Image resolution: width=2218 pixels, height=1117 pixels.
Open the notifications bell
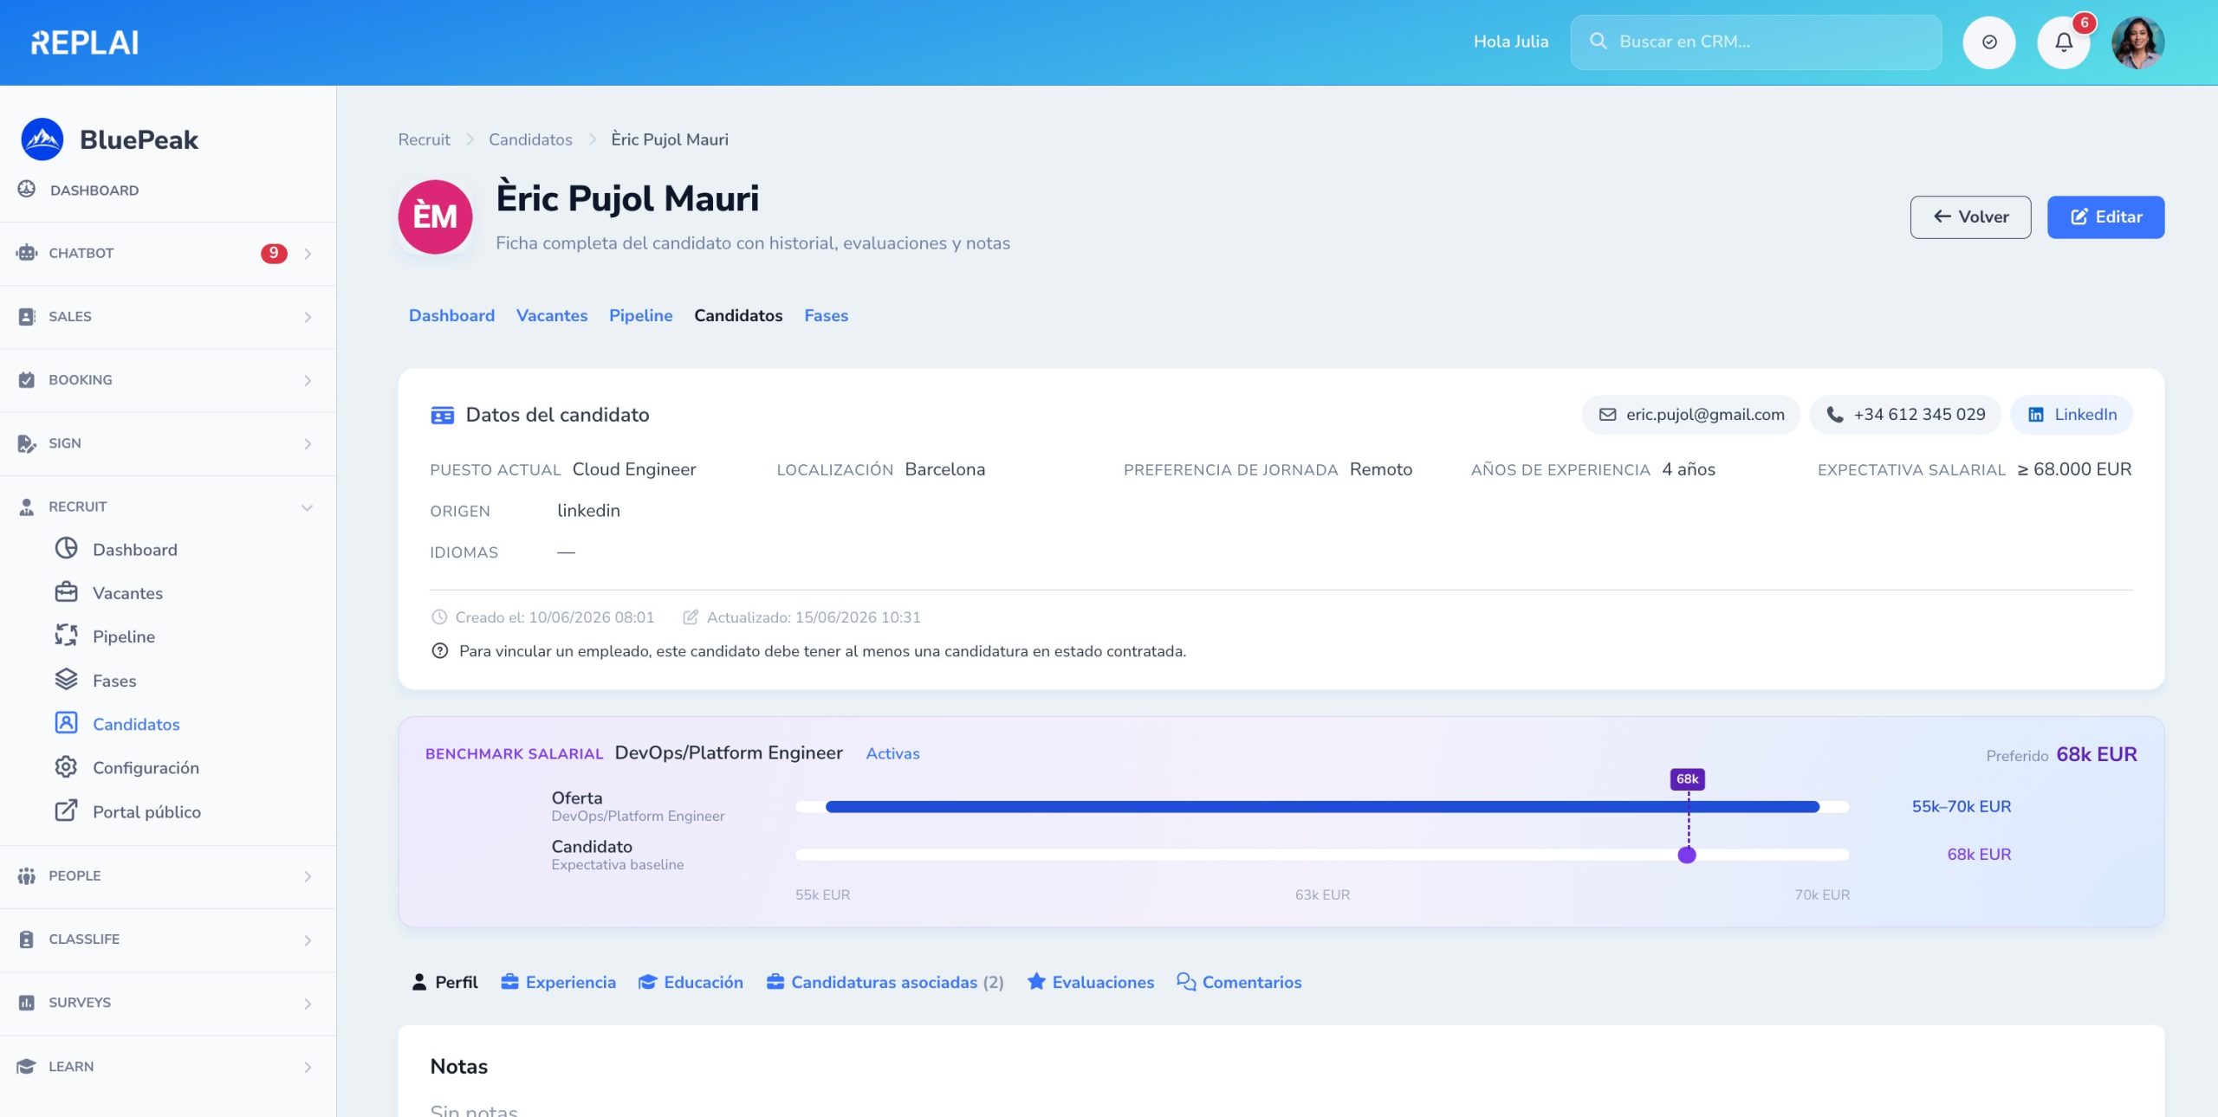pos(2064,42)
